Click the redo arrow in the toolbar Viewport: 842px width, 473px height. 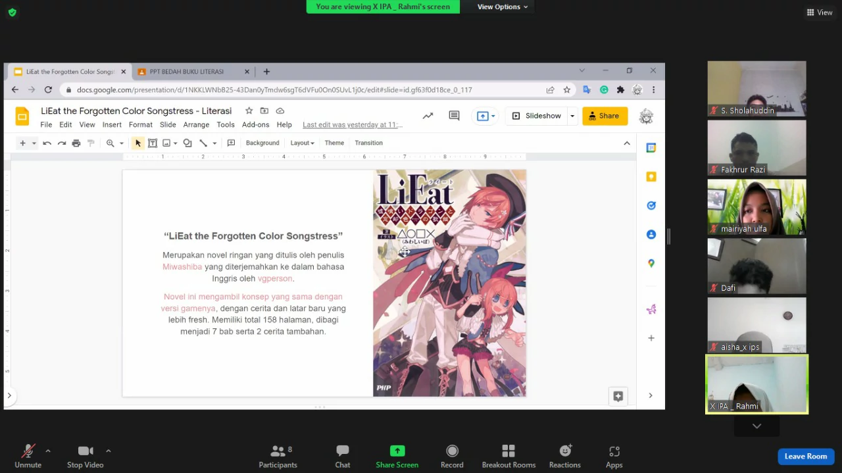pyautogui.click(x=62, y=143)
